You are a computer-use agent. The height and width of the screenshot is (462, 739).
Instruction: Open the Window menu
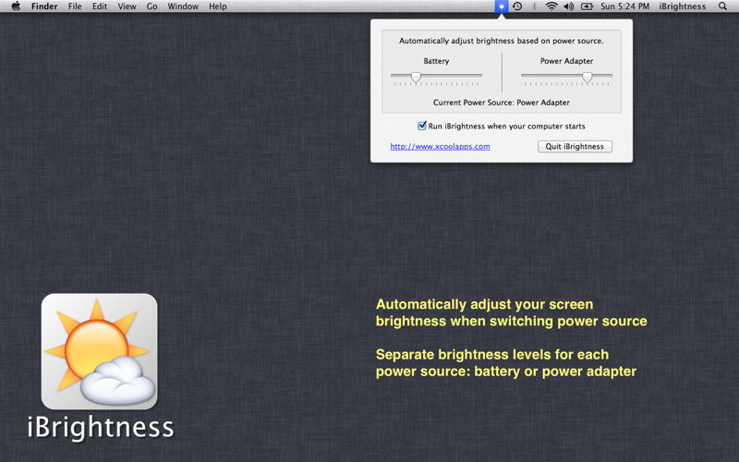point(183,6)
